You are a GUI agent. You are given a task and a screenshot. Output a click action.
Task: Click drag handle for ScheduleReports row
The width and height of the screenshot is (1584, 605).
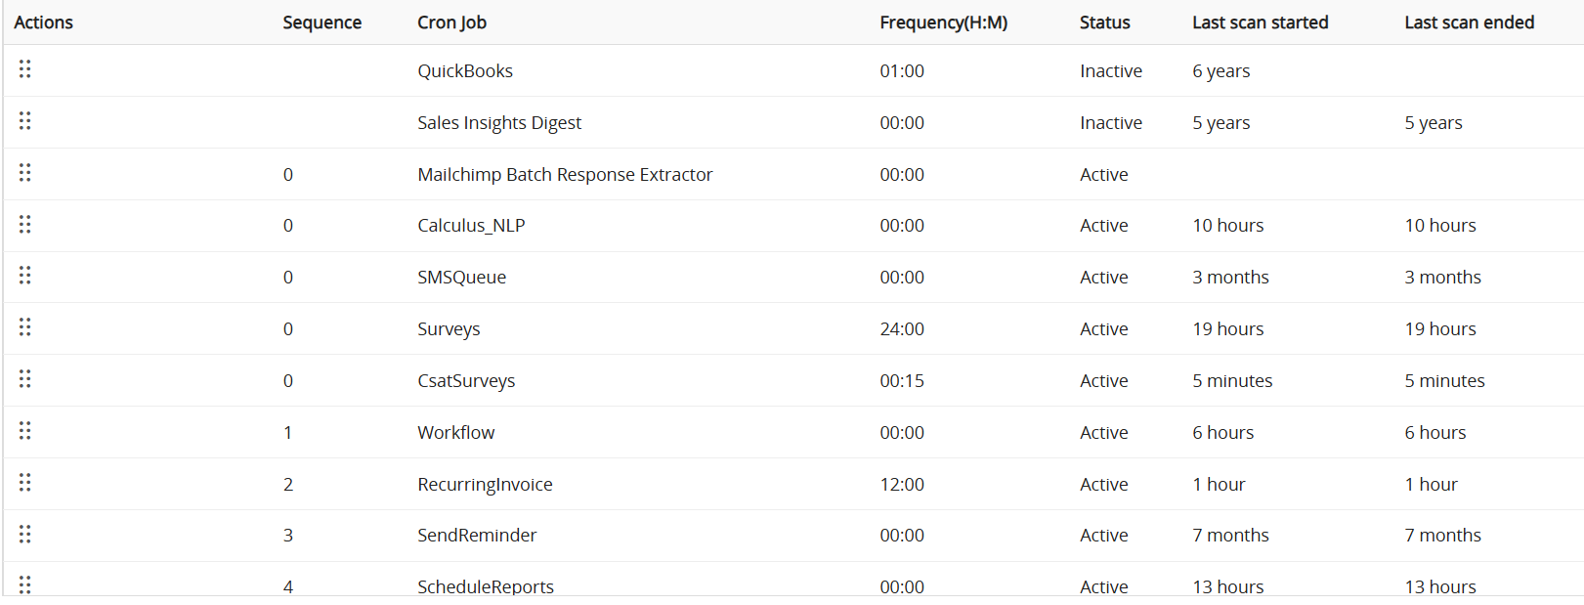pos(25,584)
